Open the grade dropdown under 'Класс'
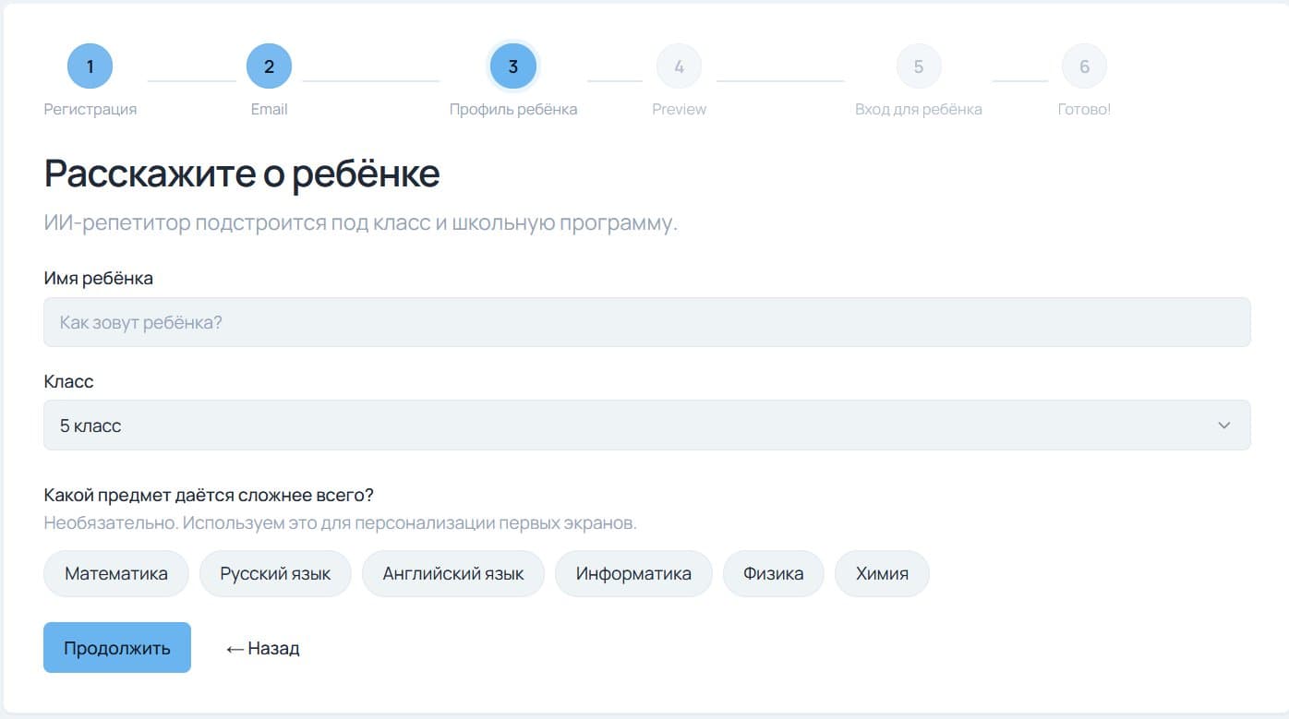This screenshot has height=719, width=1289. (646, 425)
